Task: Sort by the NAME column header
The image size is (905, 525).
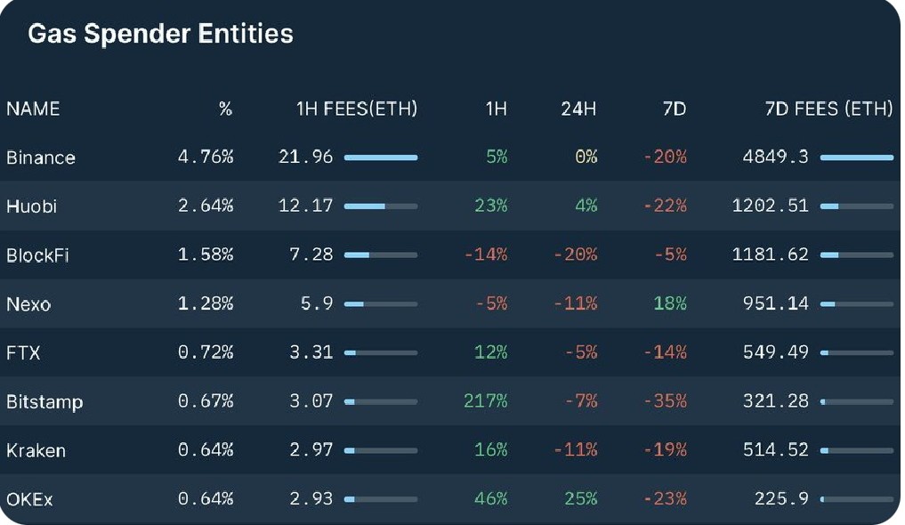Action: 33,109
